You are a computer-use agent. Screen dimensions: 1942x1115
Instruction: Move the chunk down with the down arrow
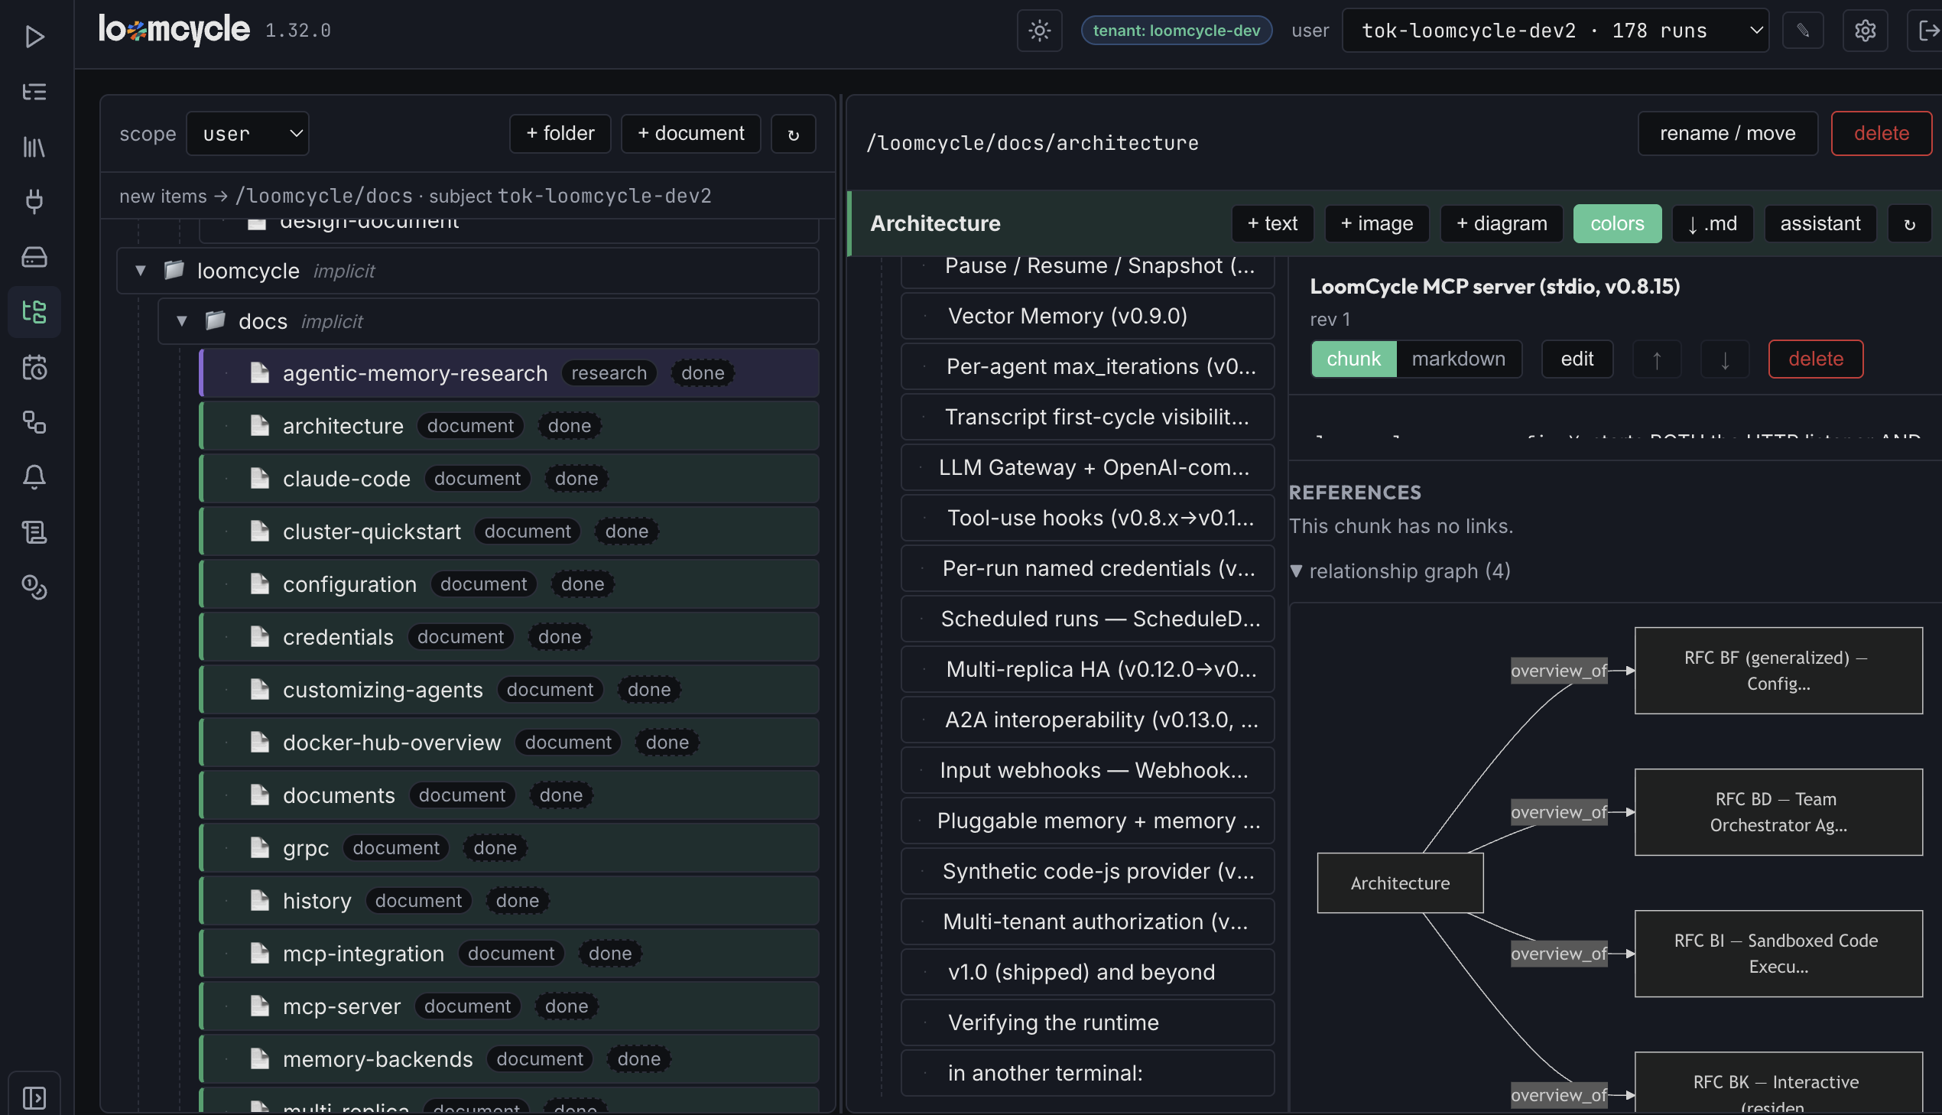tap(1725, 359)
